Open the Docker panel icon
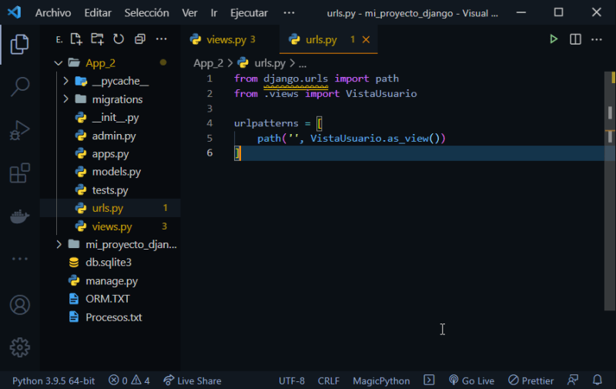This screenshot has height=389, width=616. pyautogui.click(x=20, y=216)
